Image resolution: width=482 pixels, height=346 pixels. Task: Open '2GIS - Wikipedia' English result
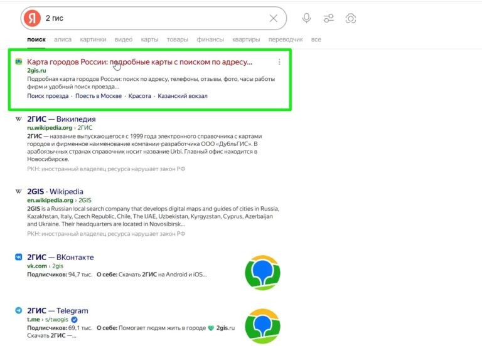click(x=55, y=191)
